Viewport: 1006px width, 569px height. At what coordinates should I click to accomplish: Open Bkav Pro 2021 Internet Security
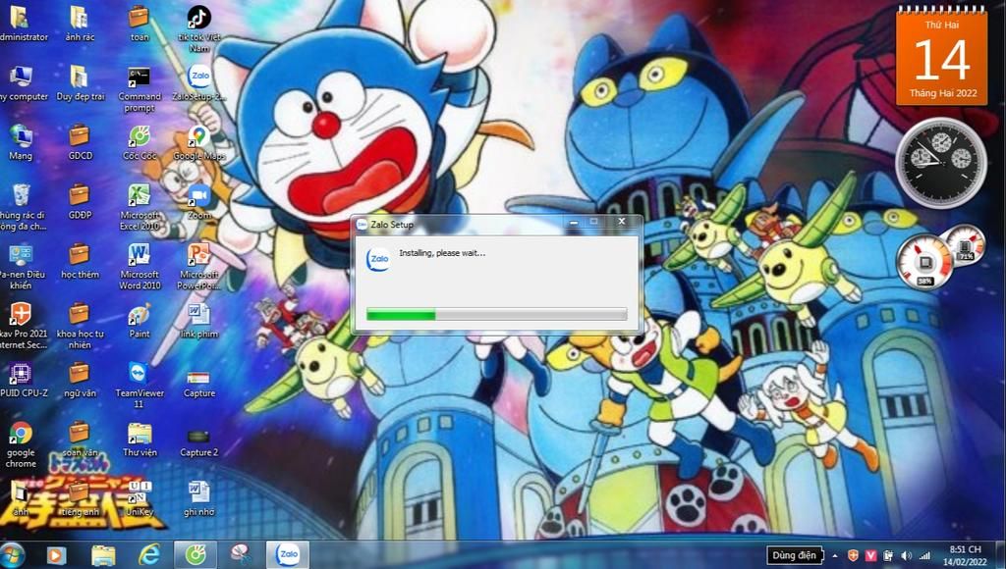point(22,326)
